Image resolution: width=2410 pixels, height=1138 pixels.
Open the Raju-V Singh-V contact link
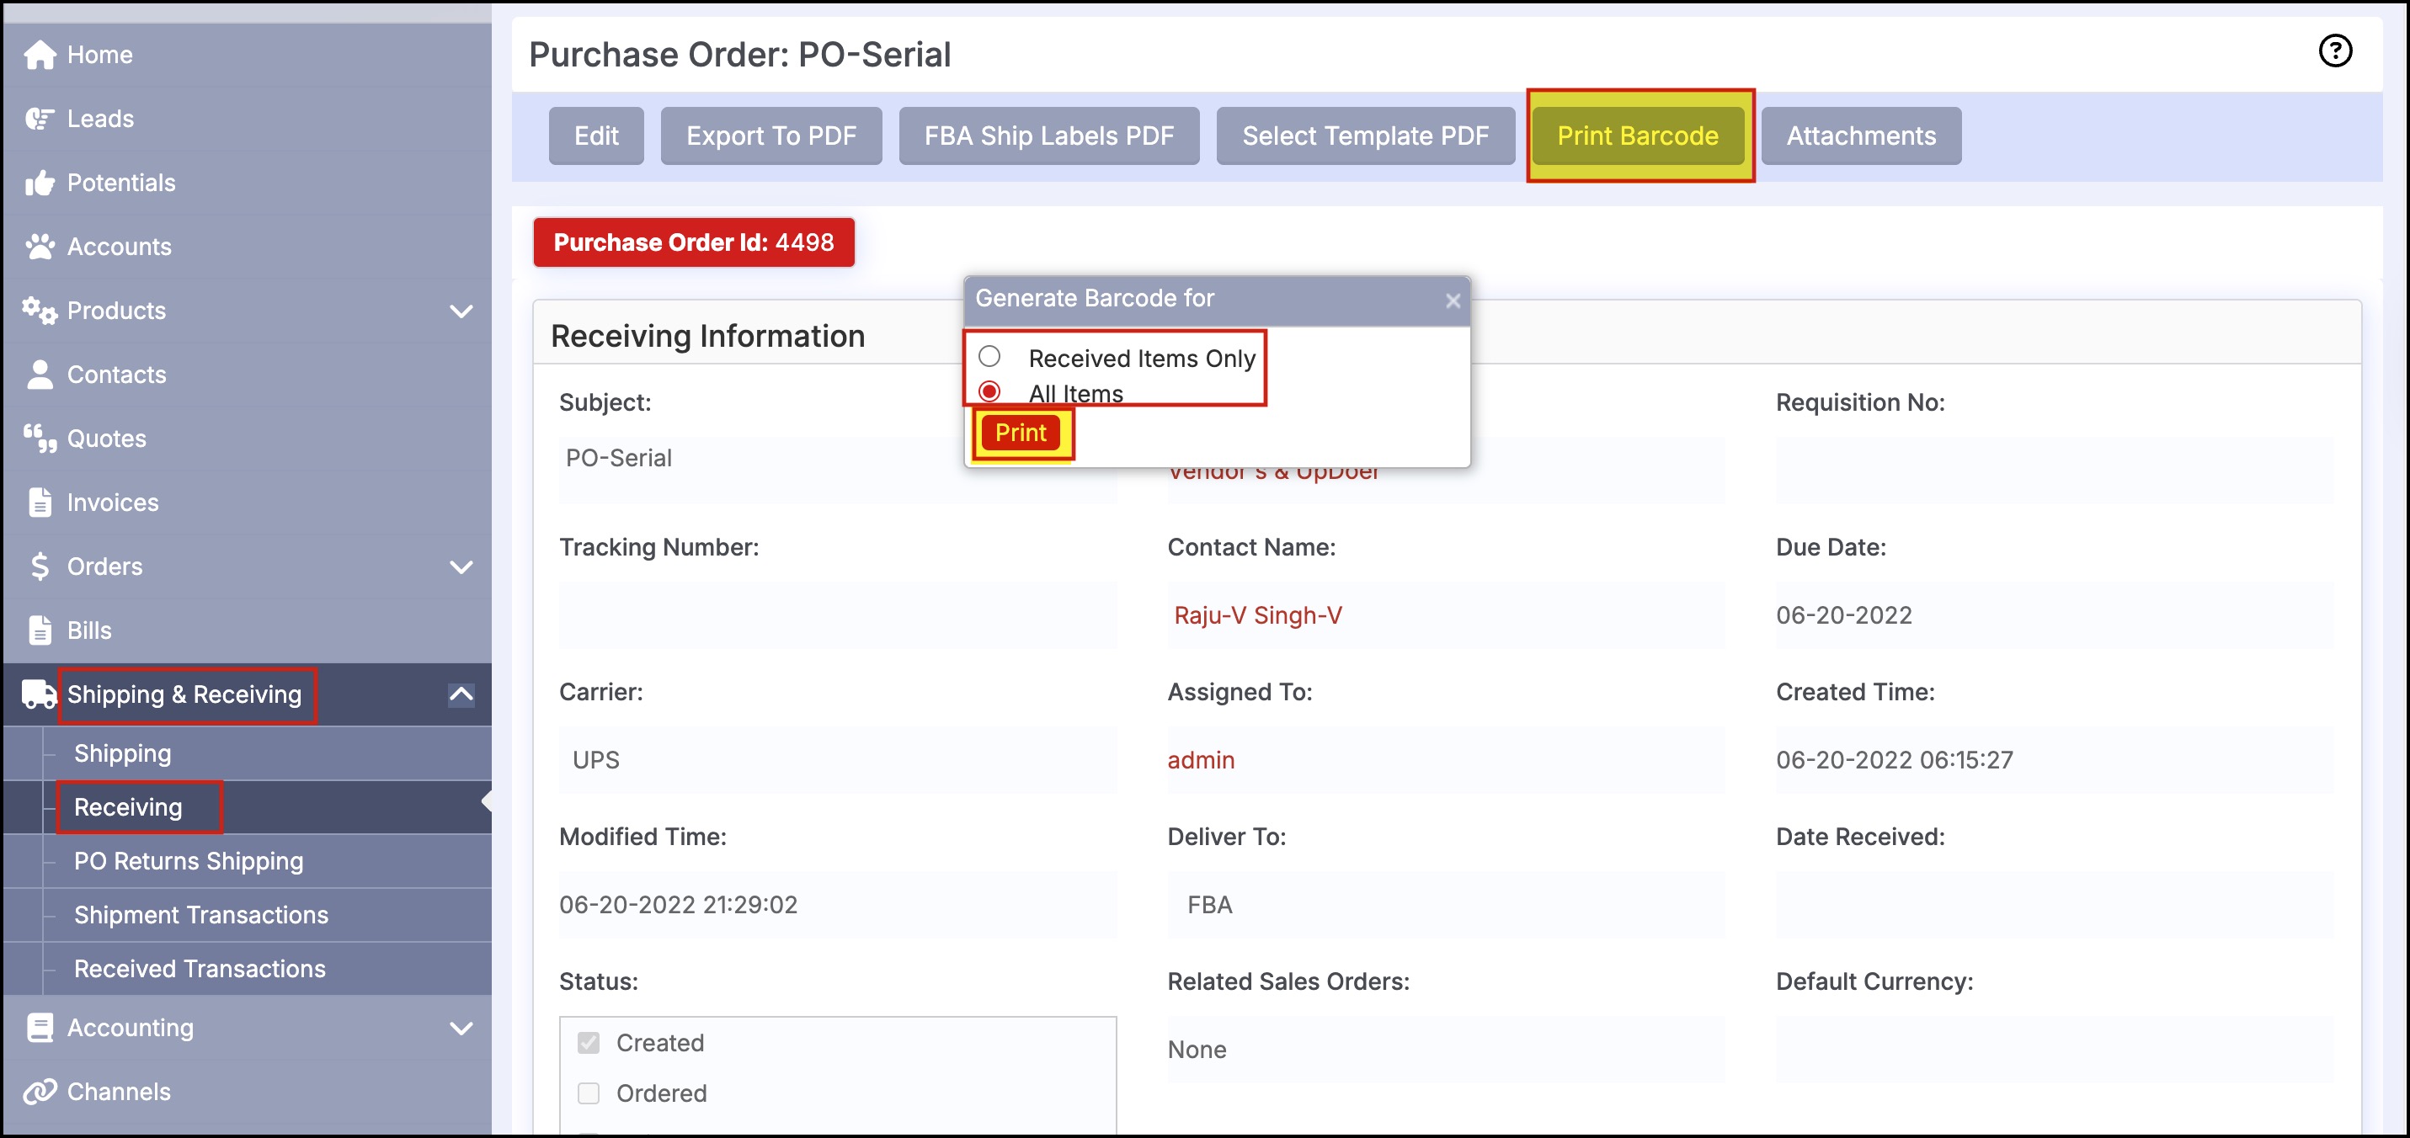1257,615
